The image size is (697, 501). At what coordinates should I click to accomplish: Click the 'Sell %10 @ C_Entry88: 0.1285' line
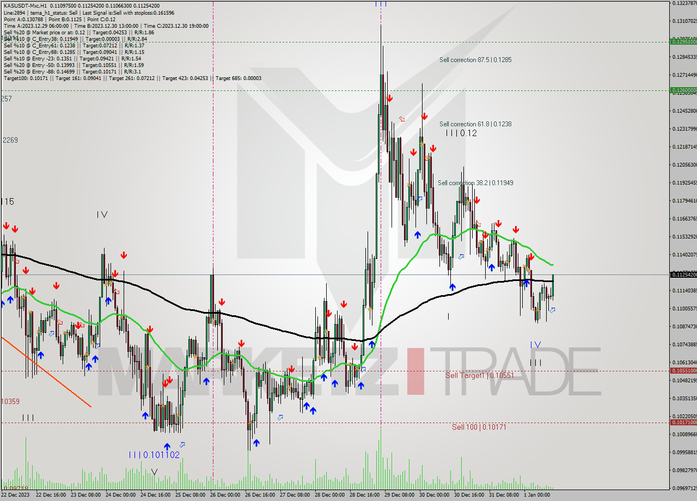[x=74, y=52]
